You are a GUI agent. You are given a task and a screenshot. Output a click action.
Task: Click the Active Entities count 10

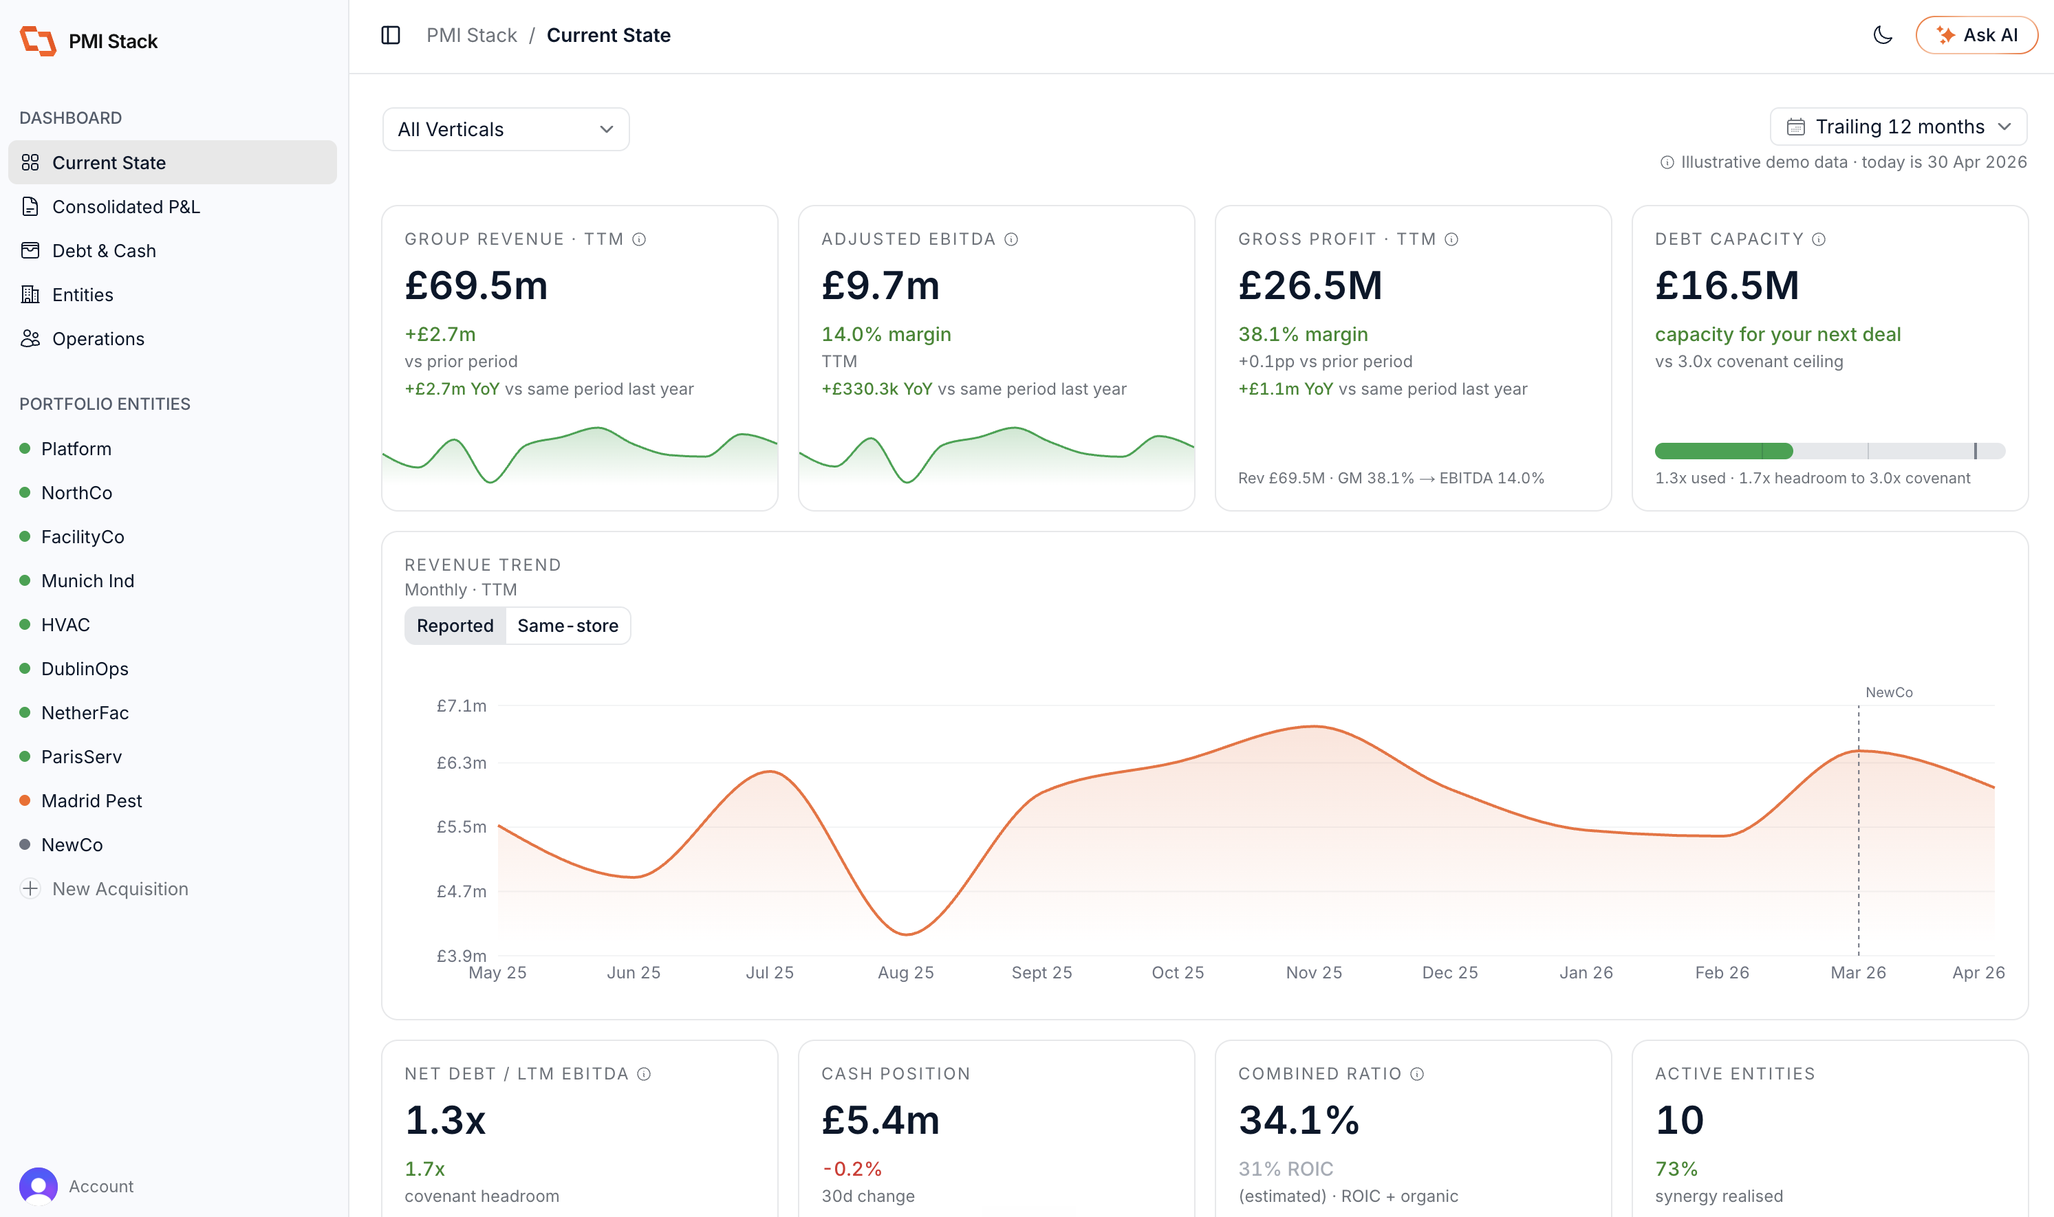[x=1679, y=1120]
